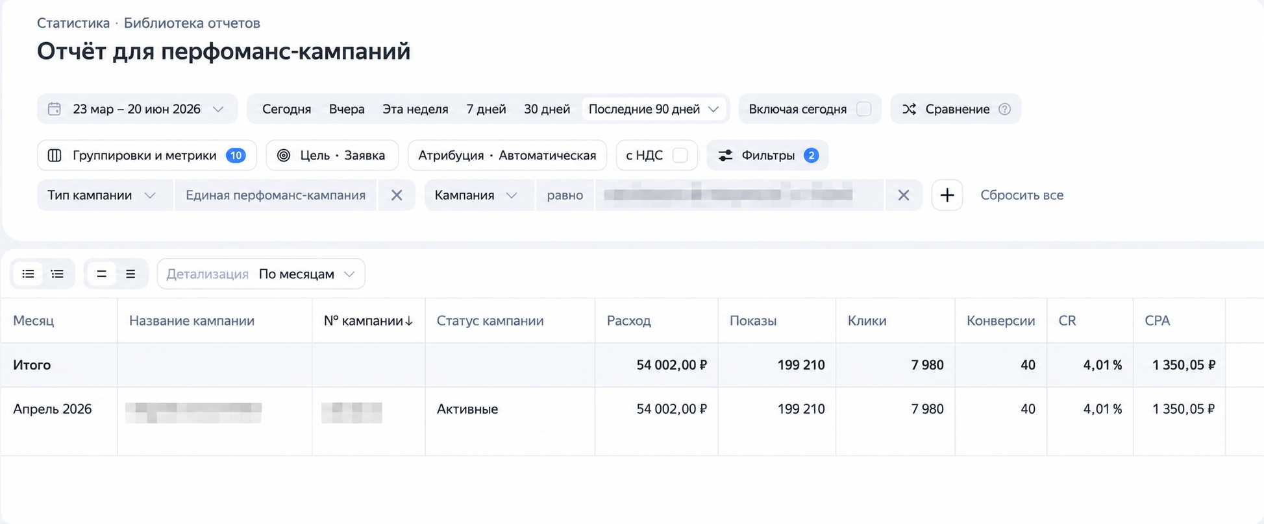Click Сбросить все link
Image resolution: width=1264 pixels, height=524 pixels.
[1022, 195]
